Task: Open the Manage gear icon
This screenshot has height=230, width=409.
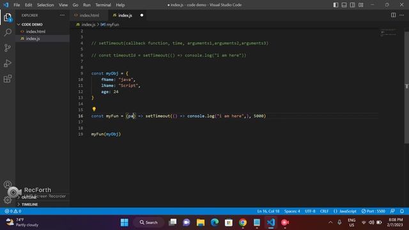Action: click(x=8, y=200)
